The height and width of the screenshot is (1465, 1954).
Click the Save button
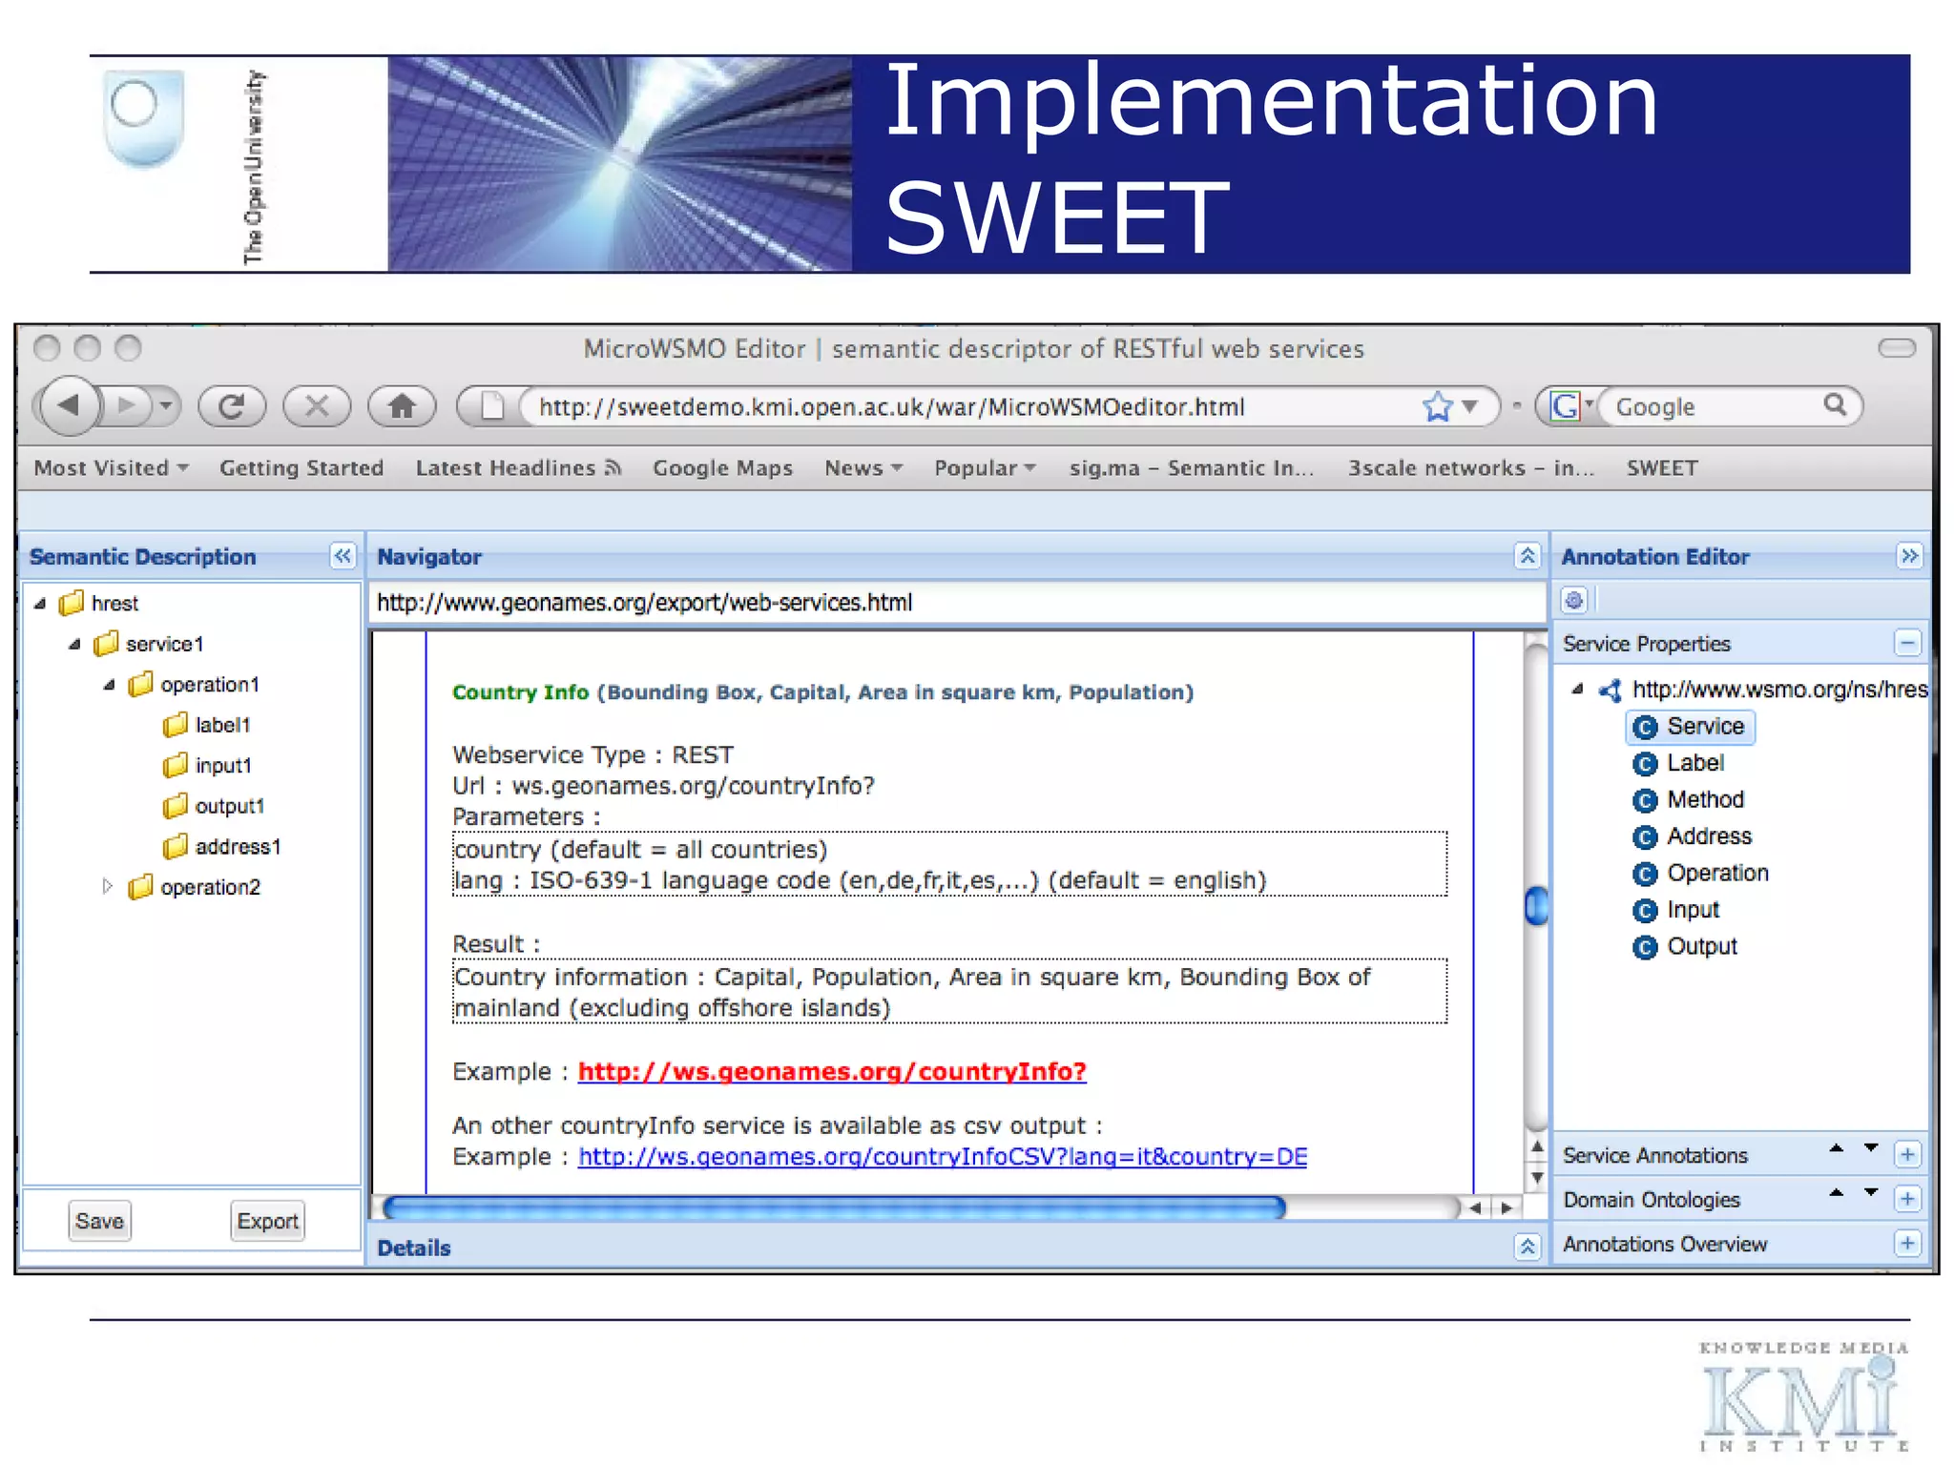click(x=99, y=1221)
